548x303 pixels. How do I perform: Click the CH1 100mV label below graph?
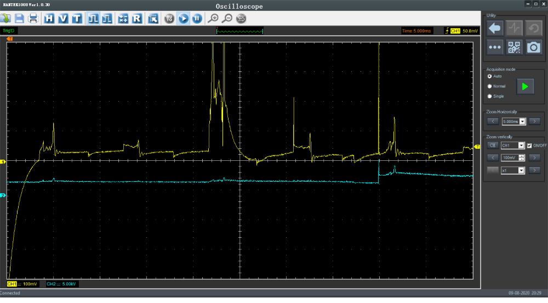tap(22, 284)
